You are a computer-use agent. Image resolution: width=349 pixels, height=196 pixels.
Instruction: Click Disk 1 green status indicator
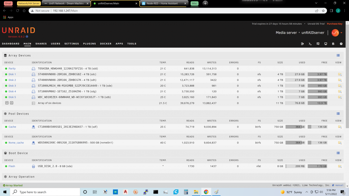[x=6, y=75]
